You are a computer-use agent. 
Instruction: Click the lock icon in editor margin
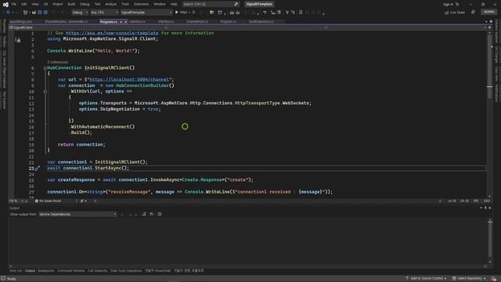(18, 40)
